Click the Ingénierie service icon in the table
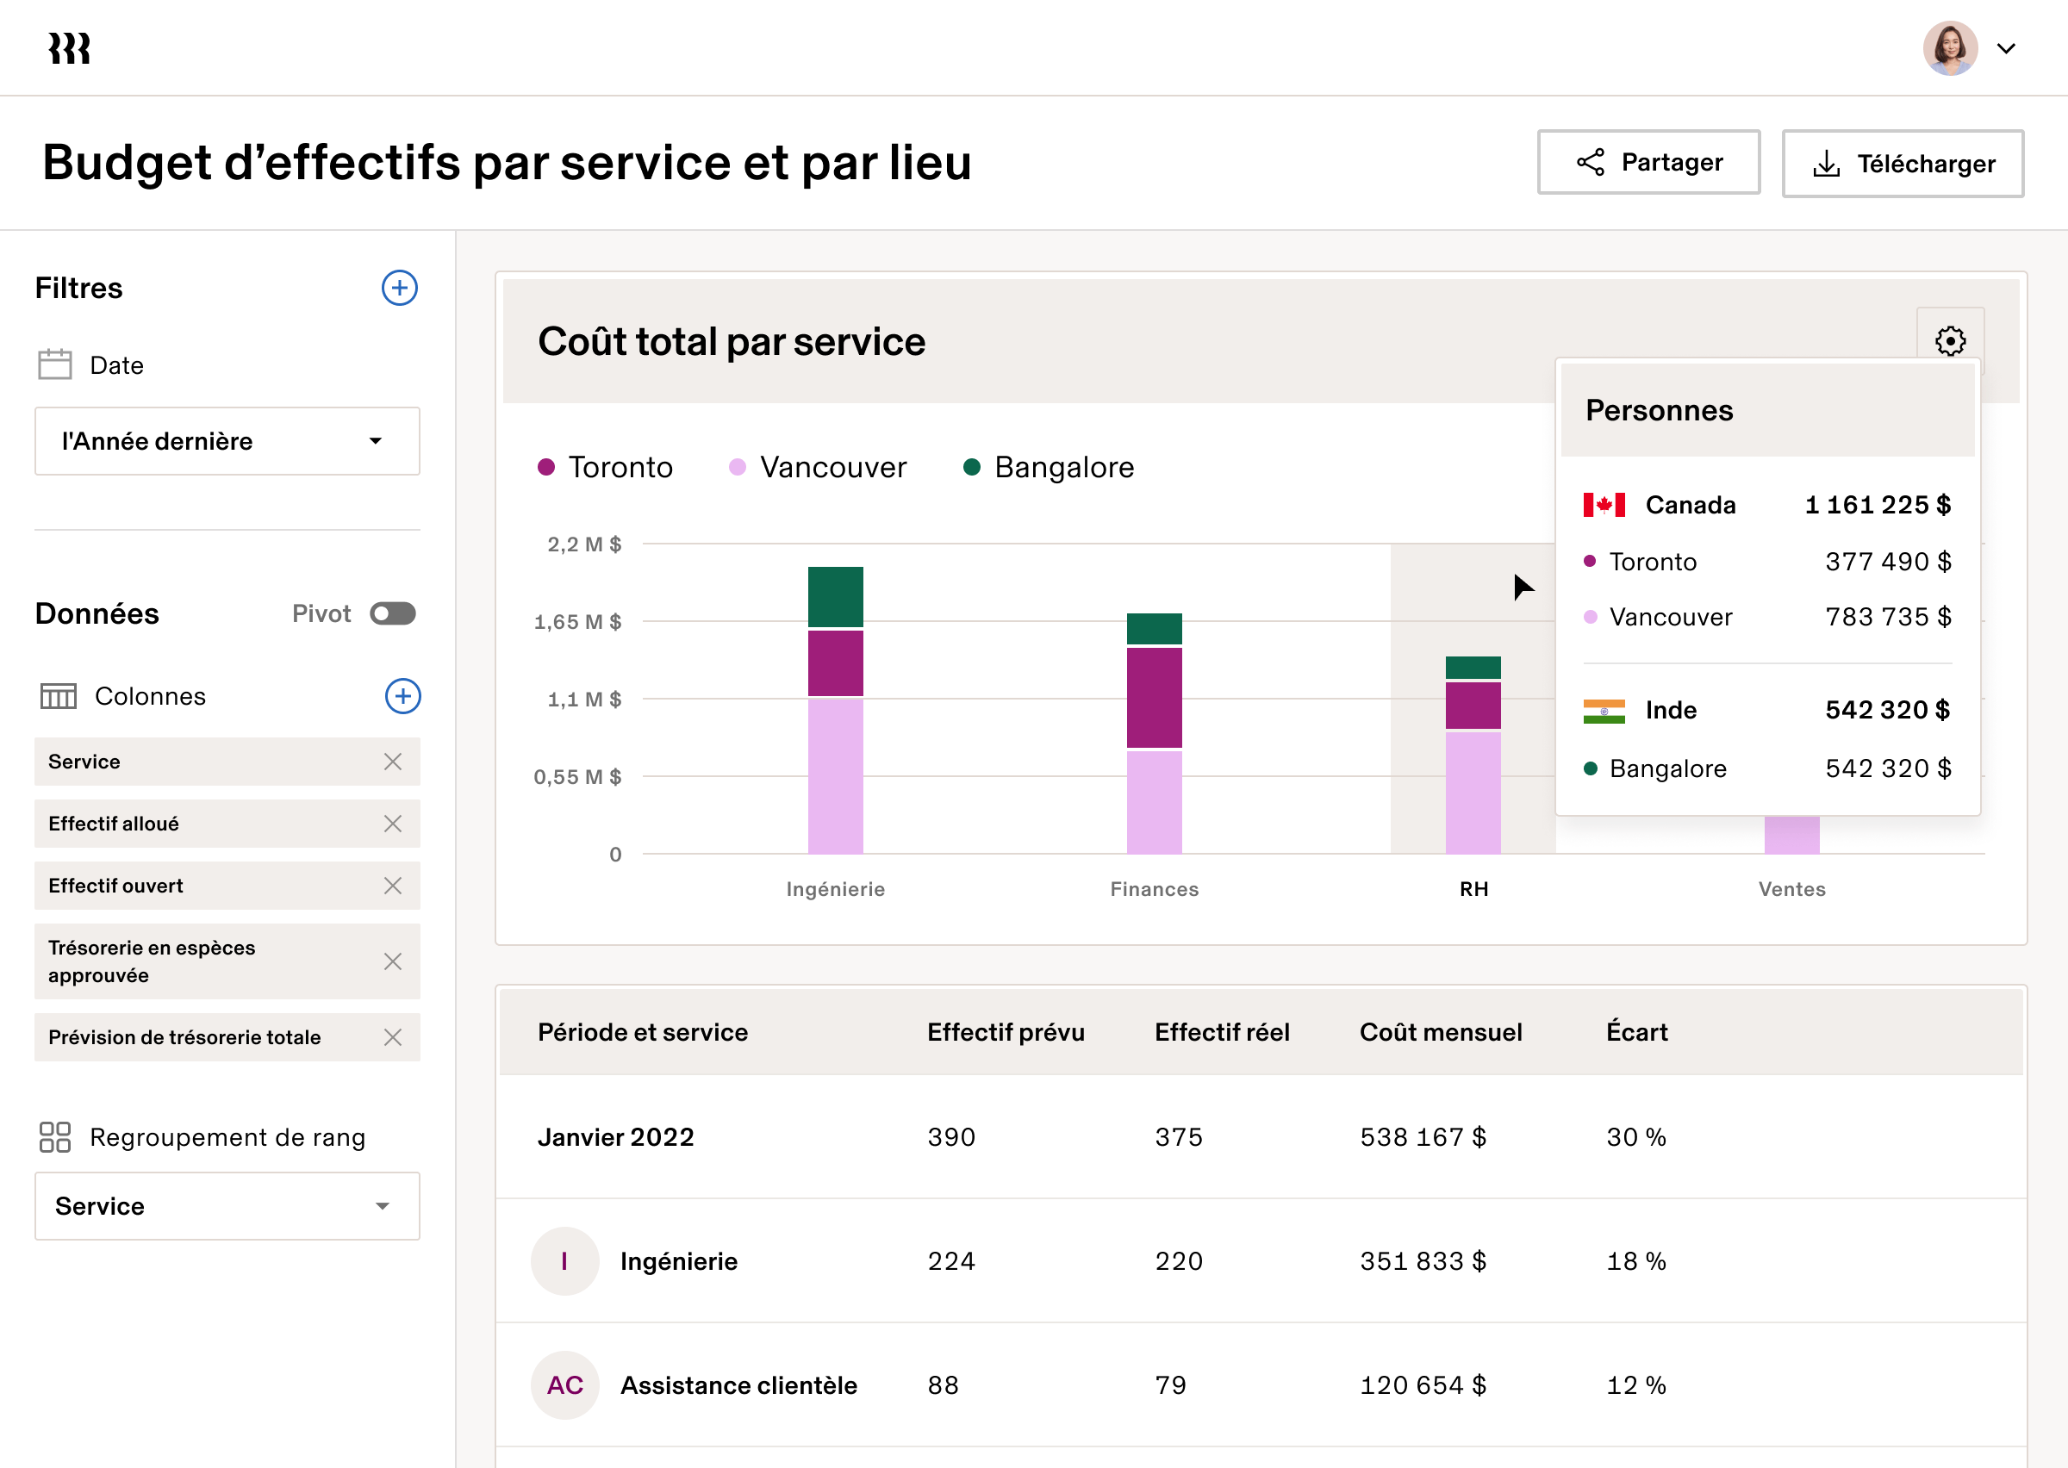Image resolution: width=2068 pixels, height=1468 pixels. point(565,1261)
